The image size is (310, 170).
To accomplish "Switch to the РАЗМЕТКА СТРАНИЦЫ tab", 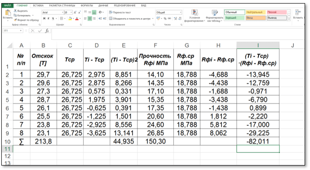I will (x=62, y=5).
